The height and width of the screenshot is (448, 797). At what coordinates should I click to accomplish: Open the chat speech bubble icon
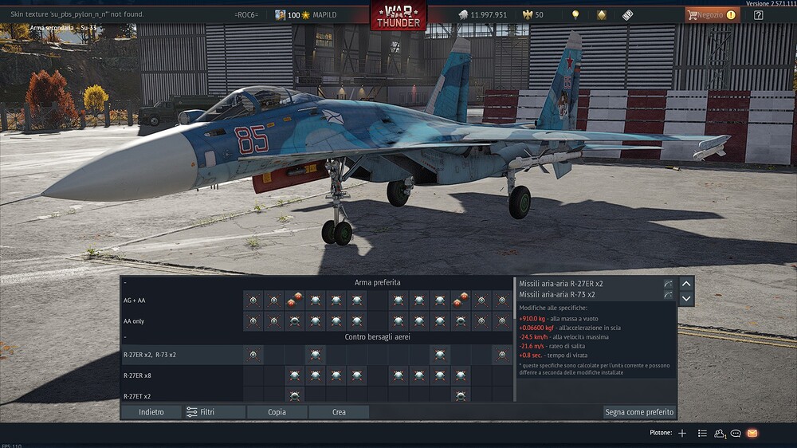coord(736,433)
